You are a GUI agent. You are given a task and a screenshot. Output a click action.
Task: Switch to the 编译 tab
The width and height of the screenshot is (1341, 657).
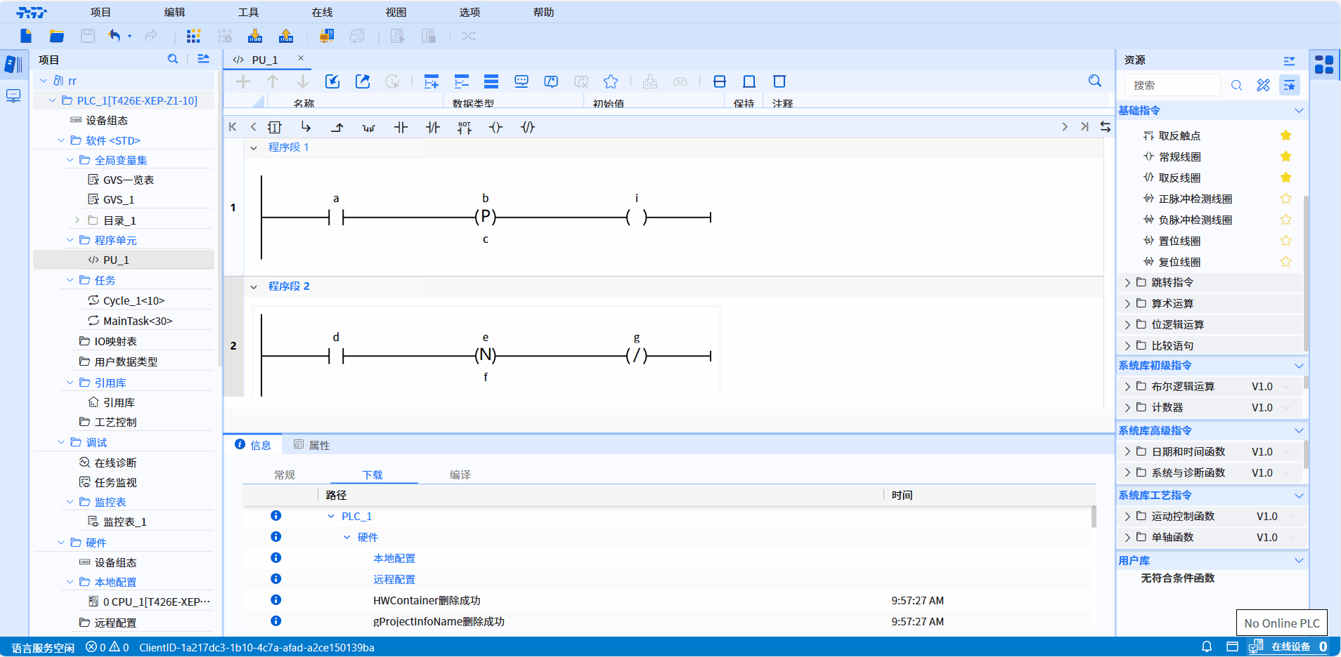pyautogui.click(x=460, y=475)
